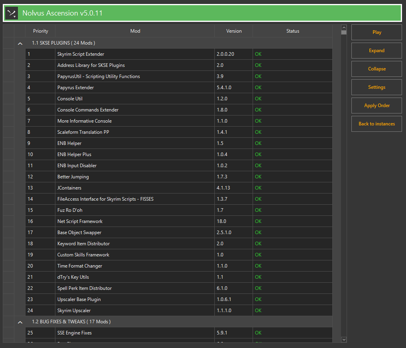Click version 6.1.0 cell

233,288
